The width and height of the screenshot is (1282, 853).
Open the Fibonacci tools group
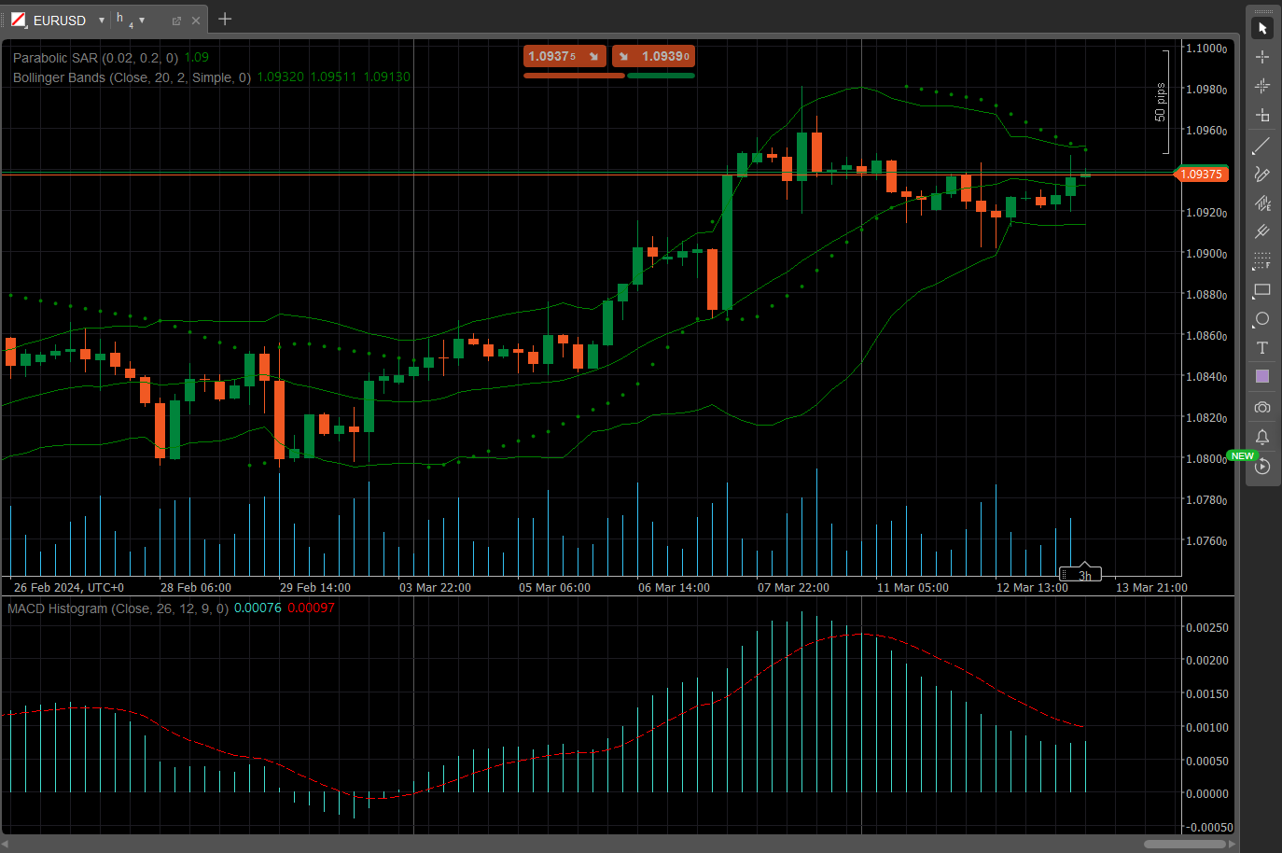coord(1262,261)
